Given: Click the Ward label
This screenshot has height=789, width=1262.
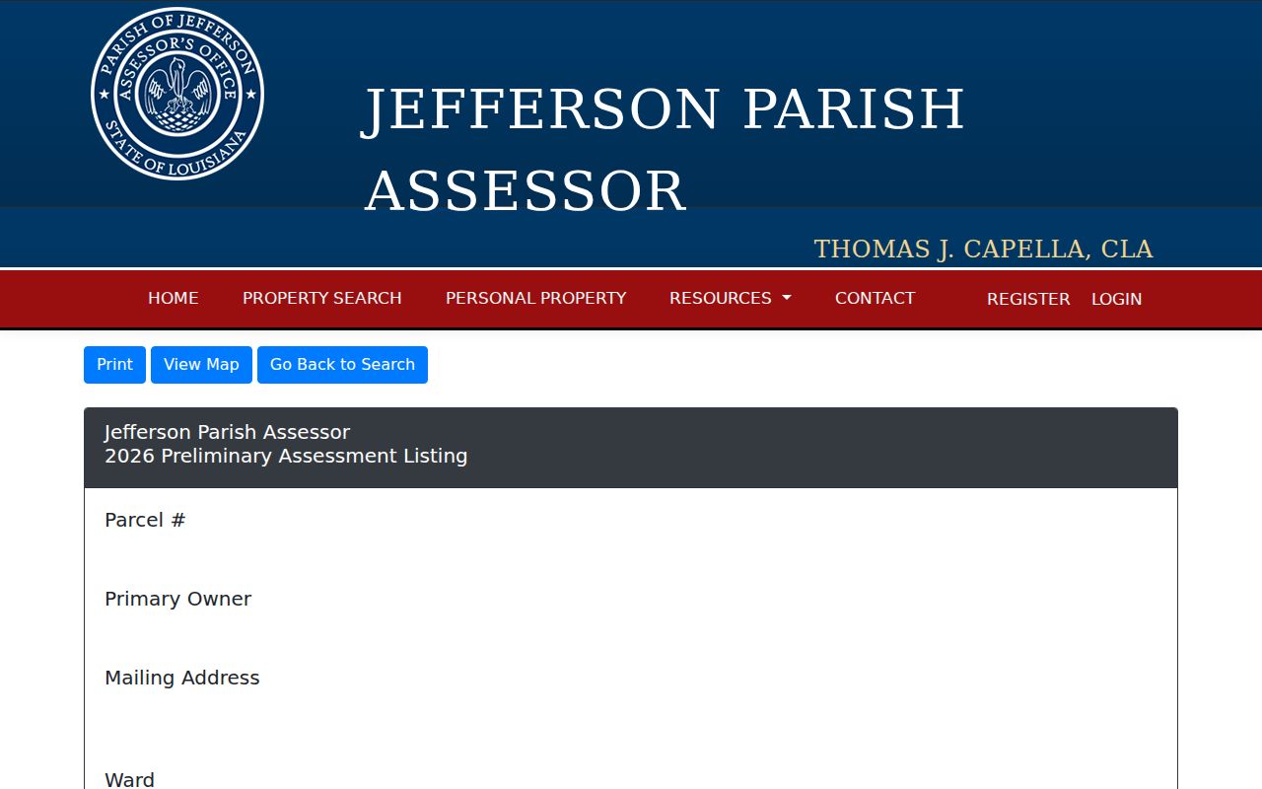Looking at the screenshot, I should click(129, 779).
